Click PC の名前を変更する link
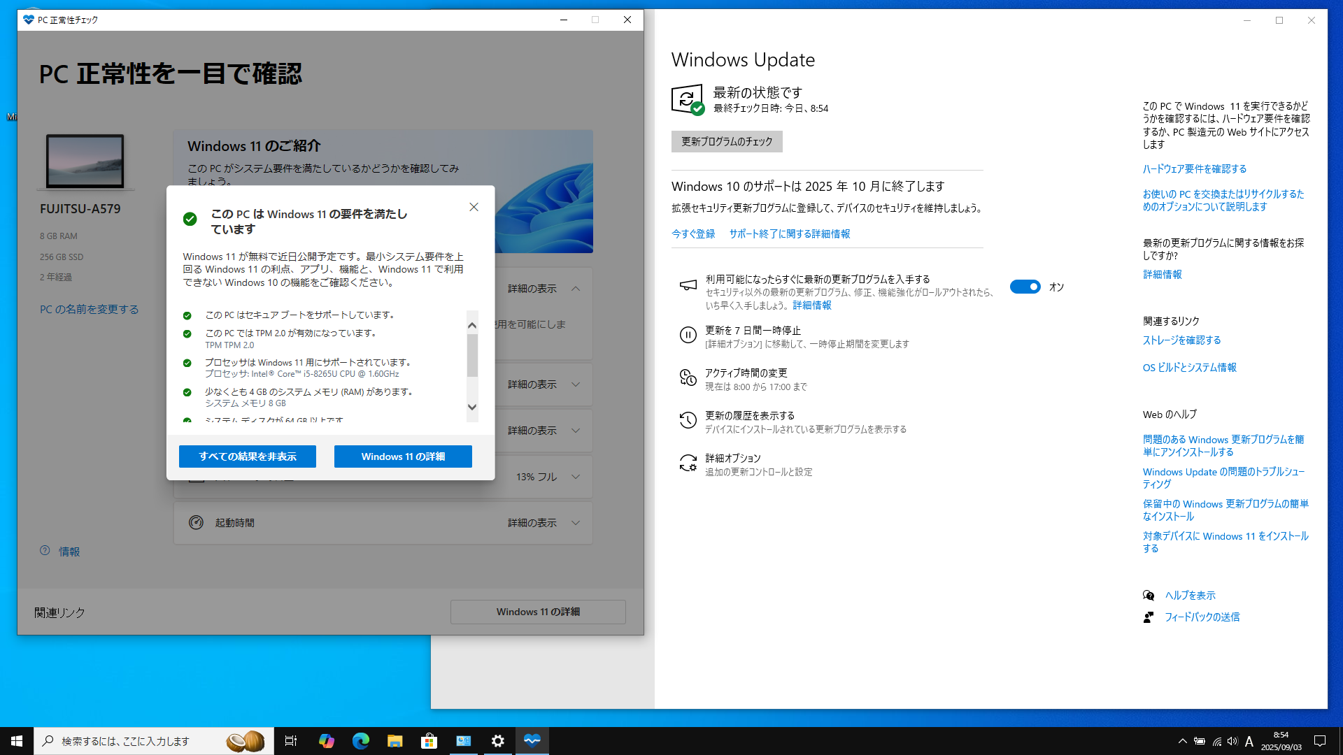1343x755 pixels. [90, 309]
